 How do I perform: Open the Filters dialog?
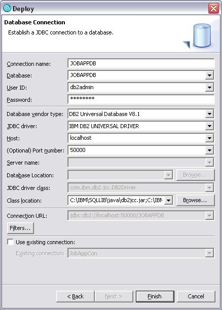coord(20,228)
